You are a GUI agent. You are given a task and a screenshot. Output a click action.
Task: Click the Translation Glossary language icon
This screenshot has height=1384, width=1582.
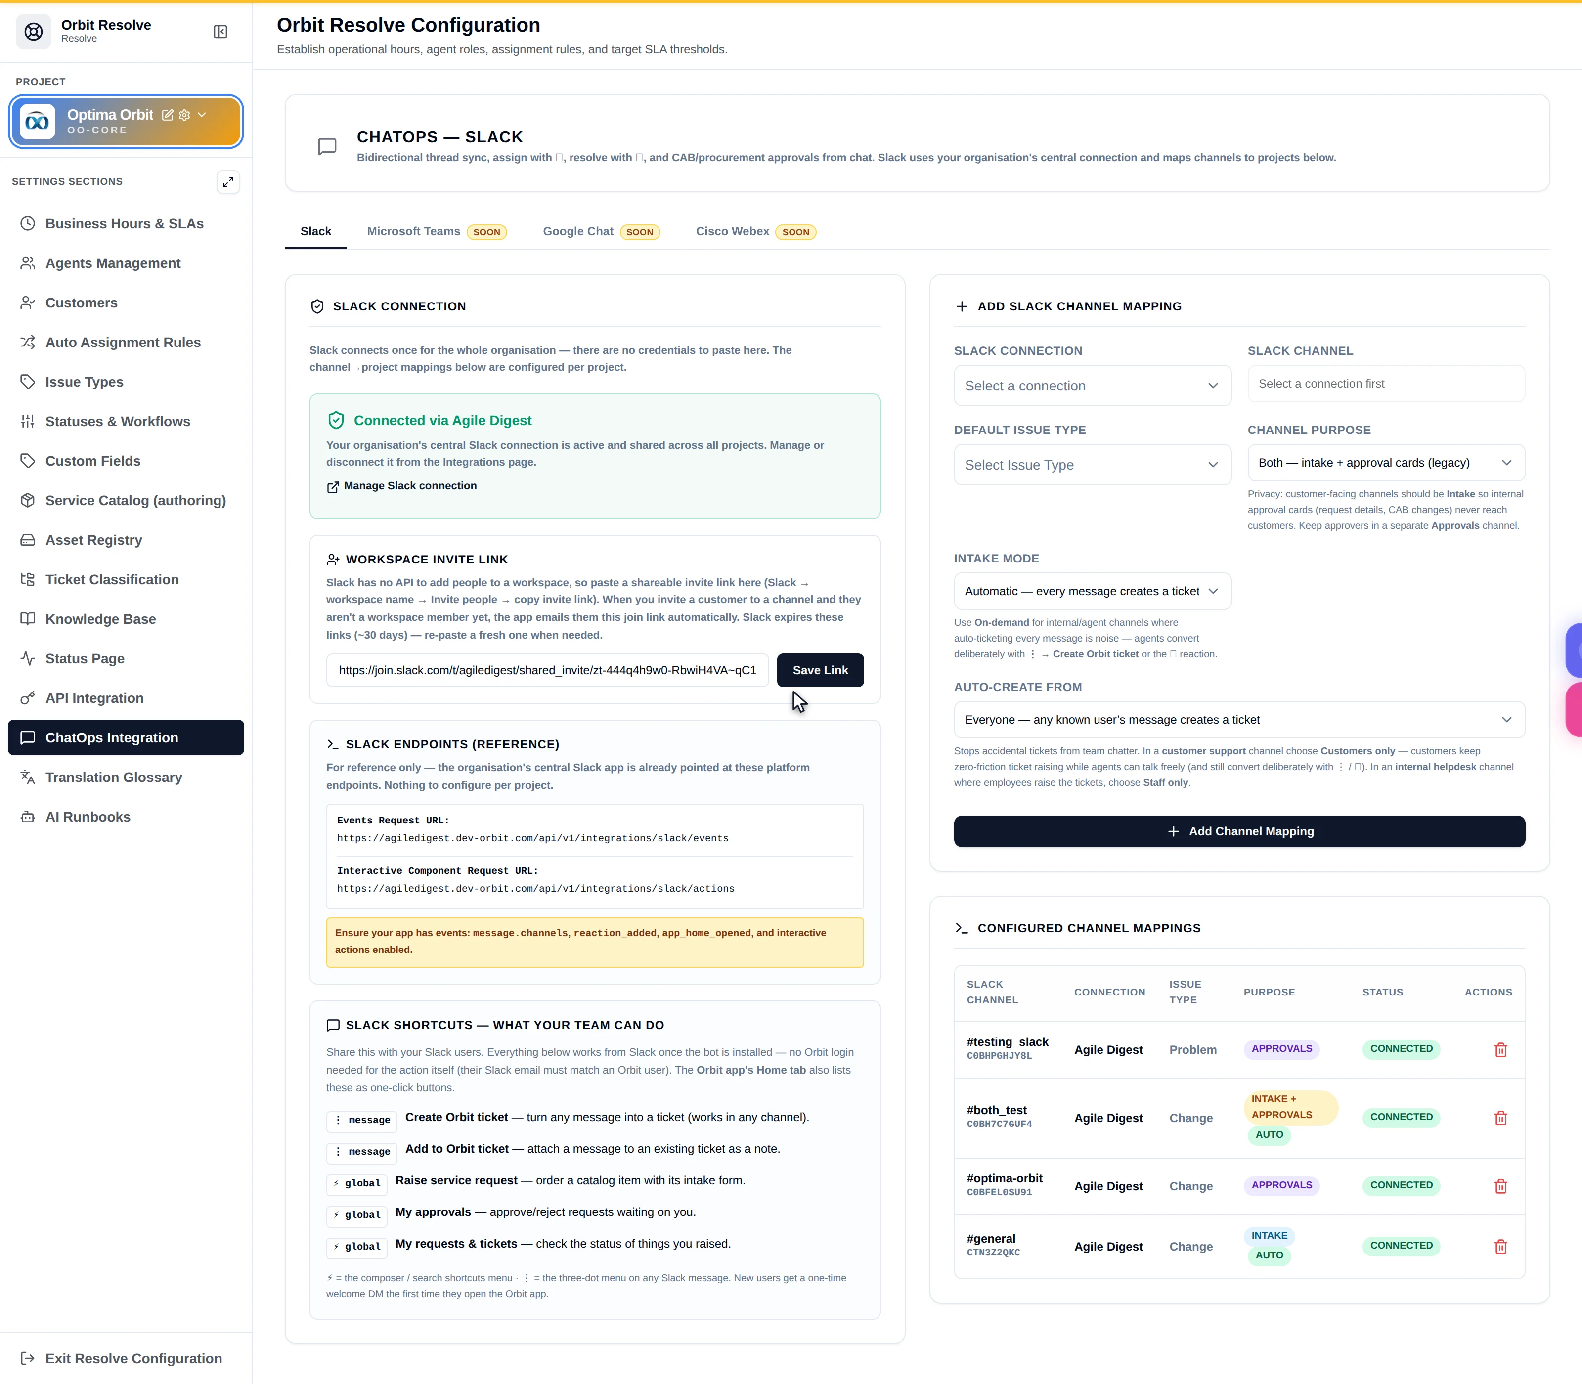pos(28,777)
